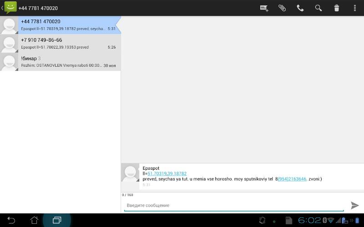
Task: Select the !бинар conversation thread
Action: (68, 62)
